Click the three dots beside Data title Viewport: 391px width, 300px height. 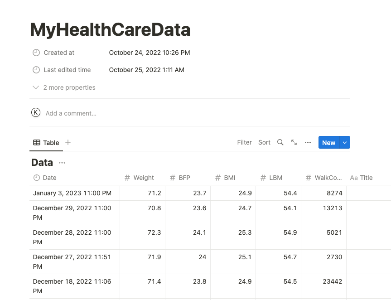point(62,163)
